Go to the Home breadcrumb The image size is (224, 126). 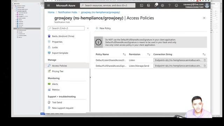(51, 12)
